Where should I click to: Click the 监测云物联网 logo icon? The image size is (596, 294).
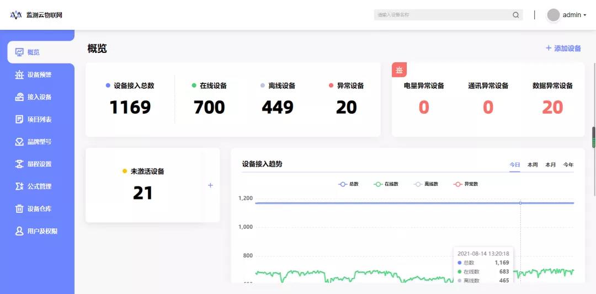coord(16,15)
